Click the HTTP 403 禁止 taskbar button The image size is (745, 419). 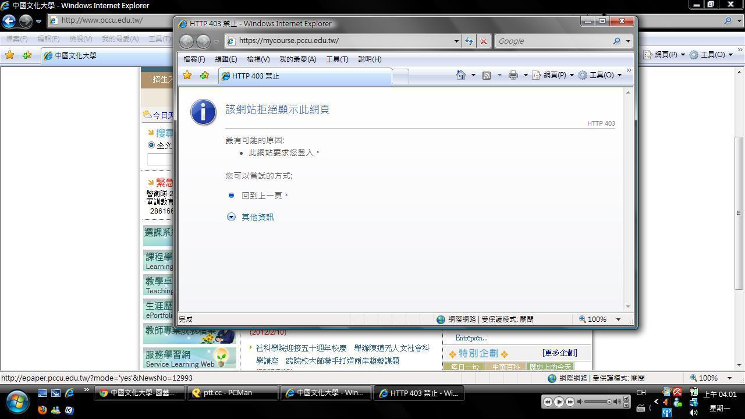420,393
